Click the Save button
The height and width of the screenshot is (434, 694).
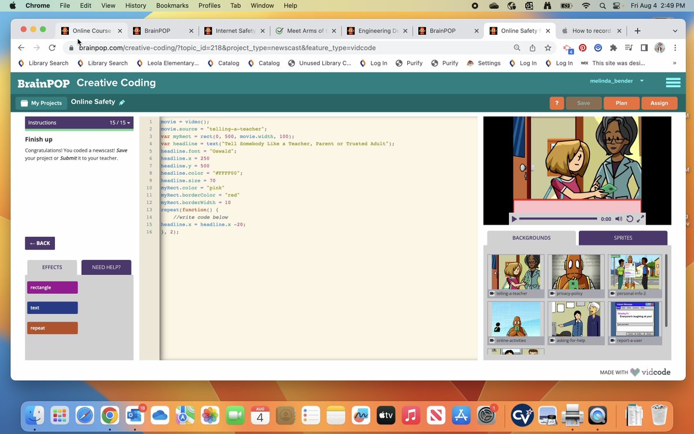(584, 103)
